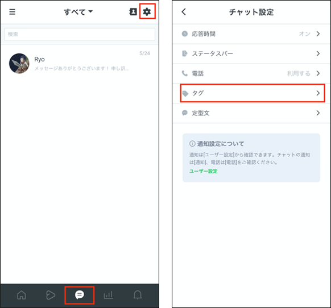Click the 利用する value for 電話
This screenshot has height=308, width=331.
pos(299,73)
